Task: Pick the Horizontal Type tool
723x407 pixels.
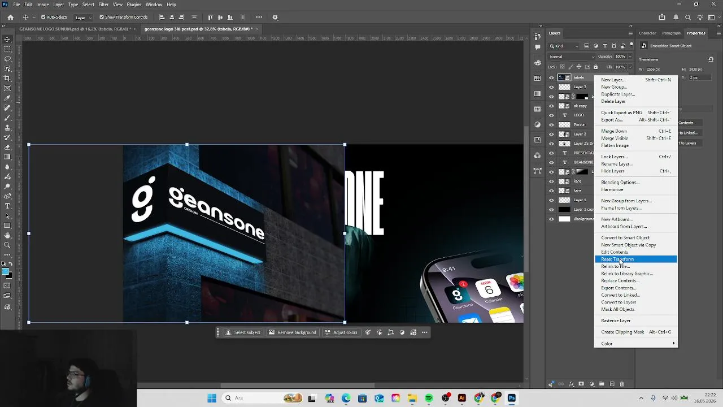Action: pyautogui.click(x=7, y=206)
